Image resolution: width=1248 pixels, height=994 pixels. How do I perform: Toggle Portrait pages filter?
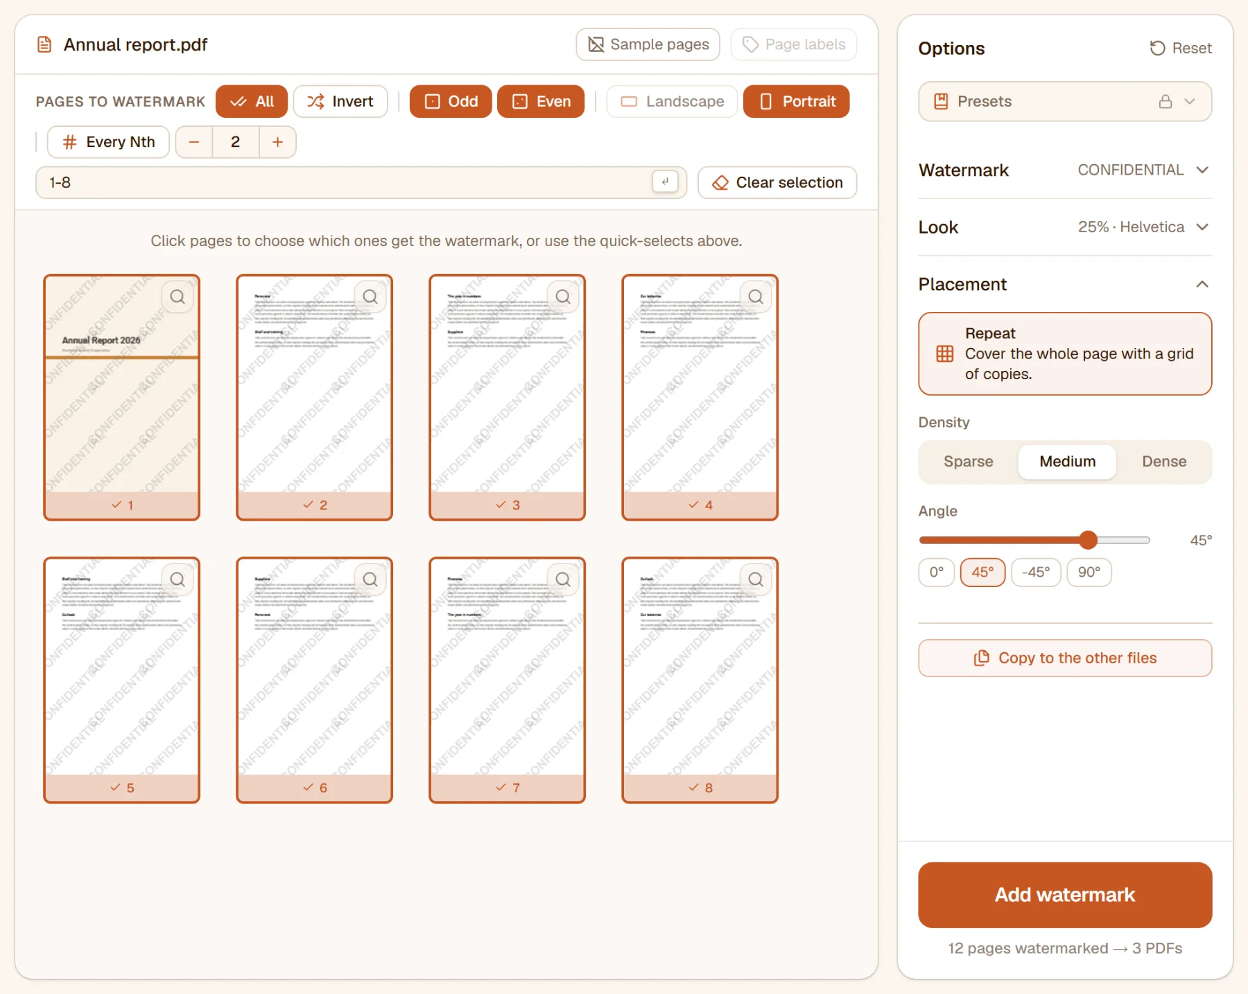click(797, 101)
